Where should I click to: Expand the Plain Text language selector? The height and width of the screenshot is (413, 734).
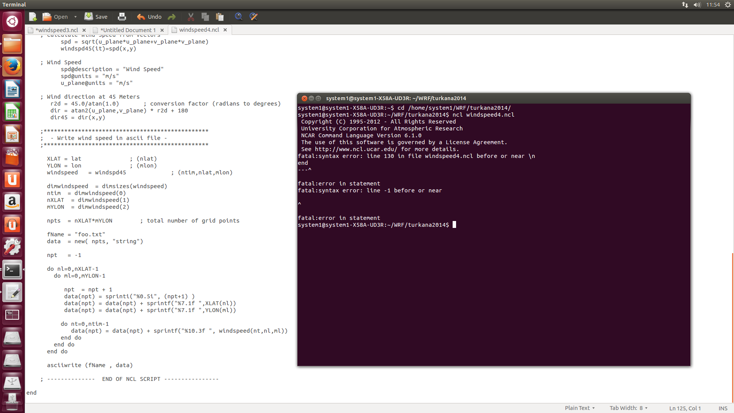[x=580, y=408]
